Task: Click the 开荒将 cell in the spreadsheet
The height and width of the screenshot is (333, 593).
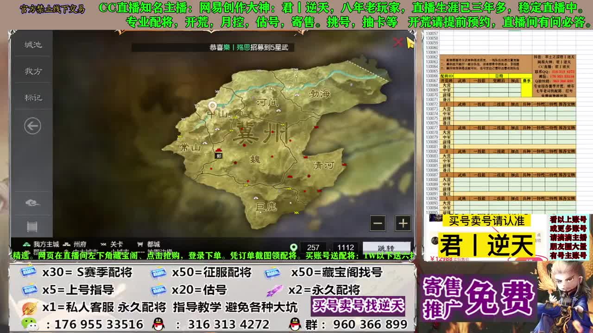Action: tap(447, 80)
